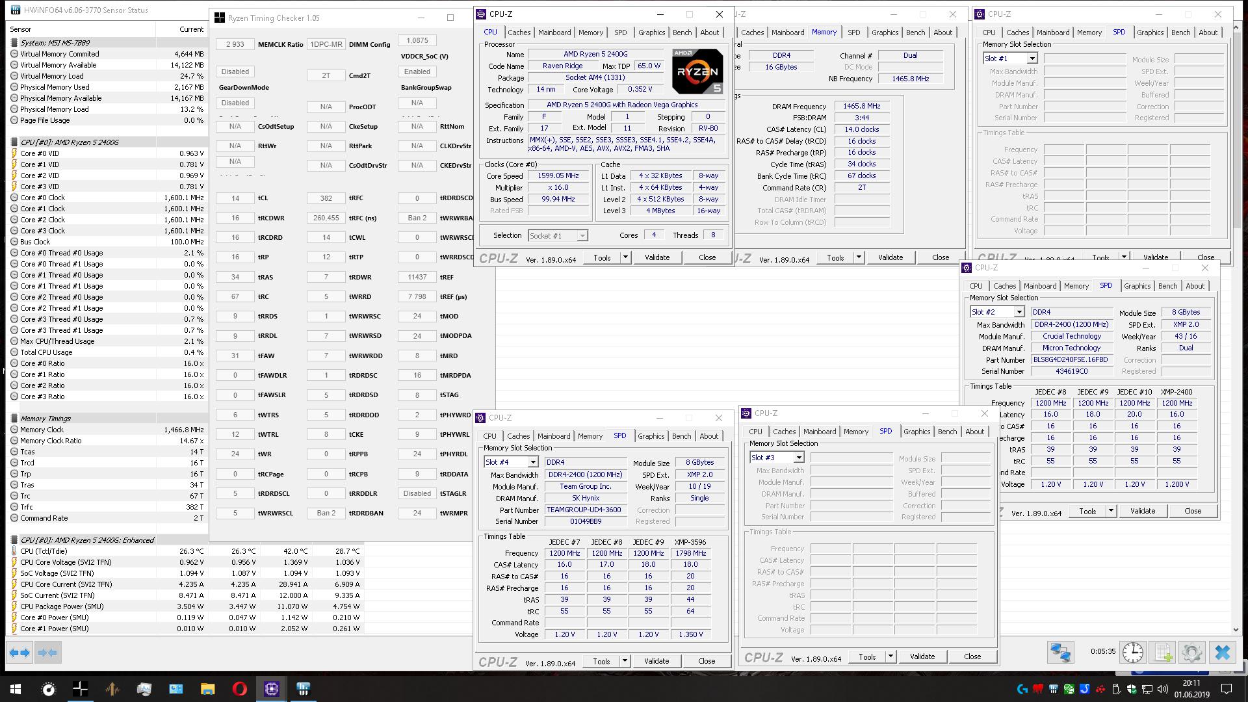This screenshot has width=1248, height=702.
Task: Click Close button in Slot #2 CPU-Z window
Action: [x=1192, y=511]
